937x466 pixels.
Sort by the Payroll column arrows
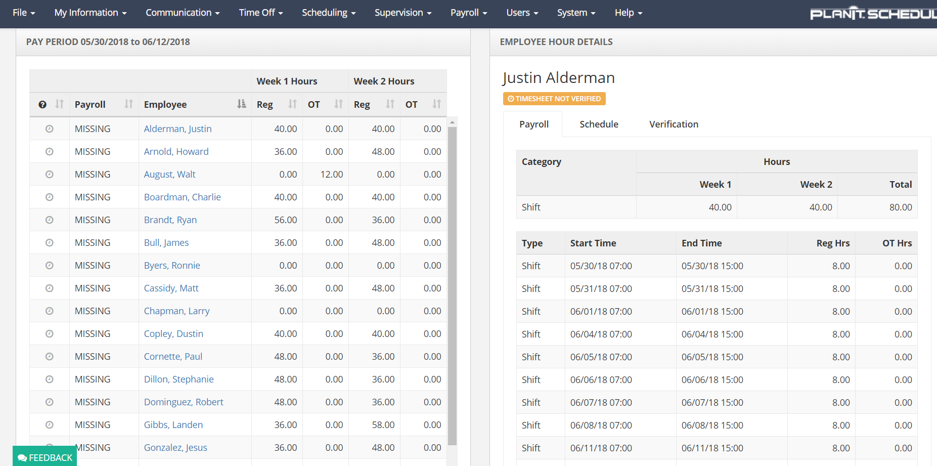tap(128, 104)
